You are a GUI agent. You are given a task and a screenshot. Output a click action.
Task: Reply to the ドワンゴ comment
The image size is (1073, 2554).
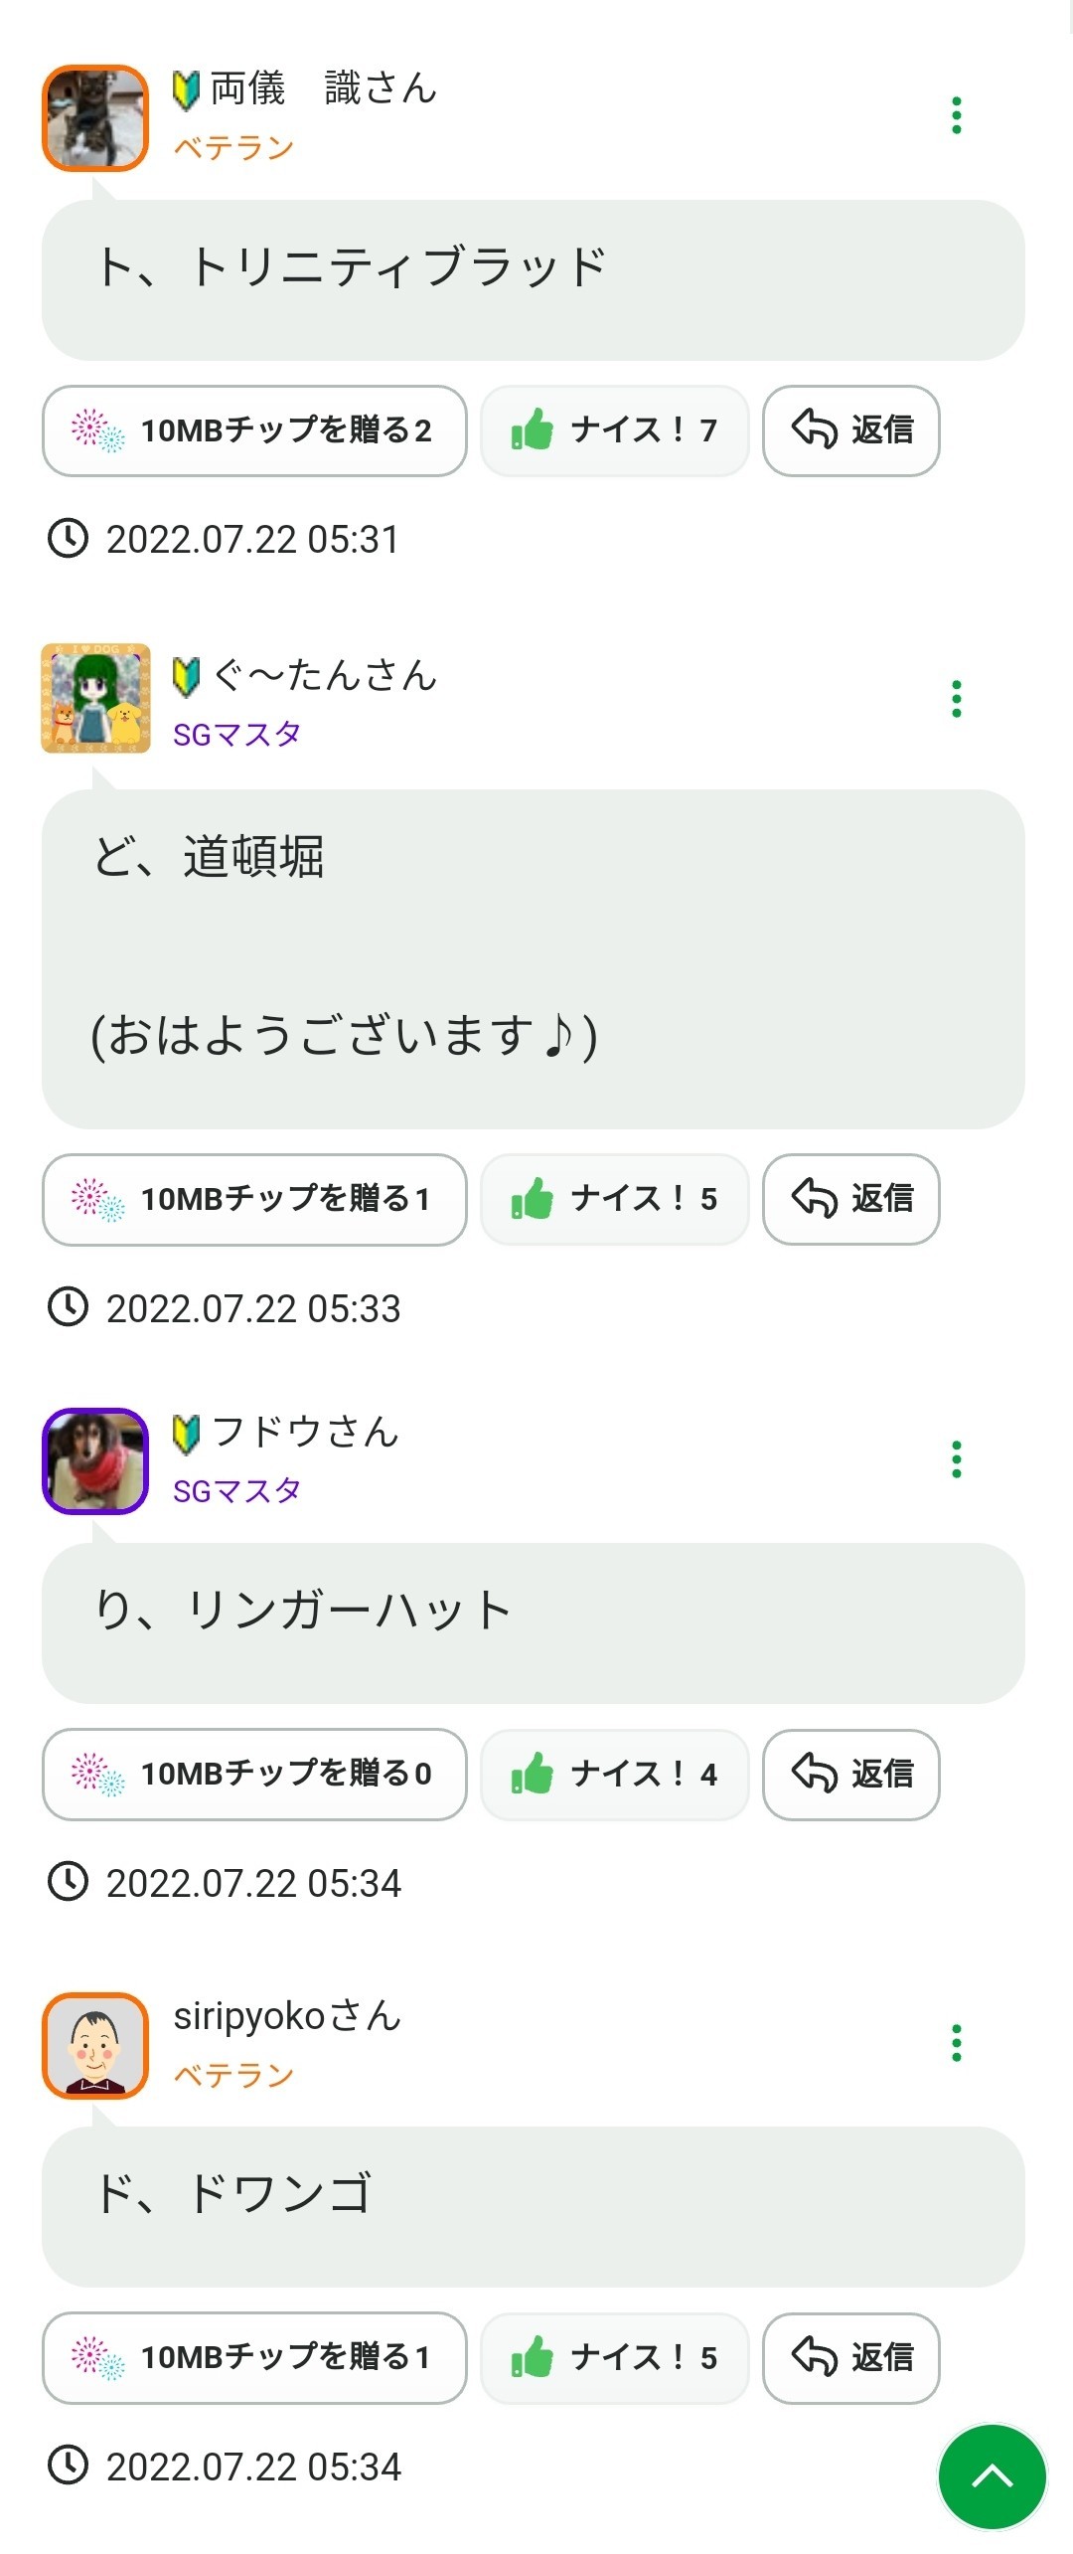point(850,2358)
